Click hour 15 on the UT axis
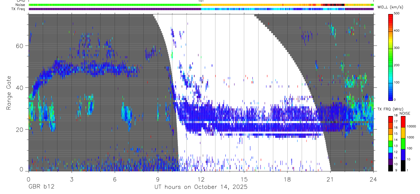 [x=244, y=179]
